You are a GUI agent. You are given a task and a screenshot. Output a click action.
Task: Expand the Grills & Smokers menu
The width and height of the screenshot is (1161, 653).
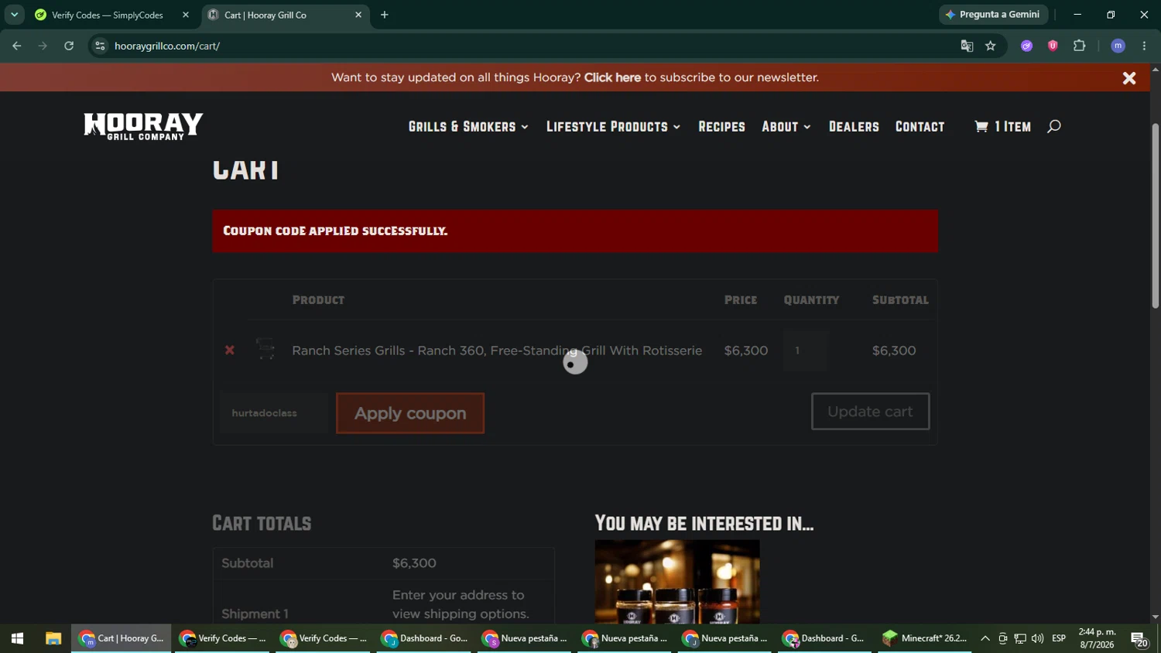pos(468,127)
